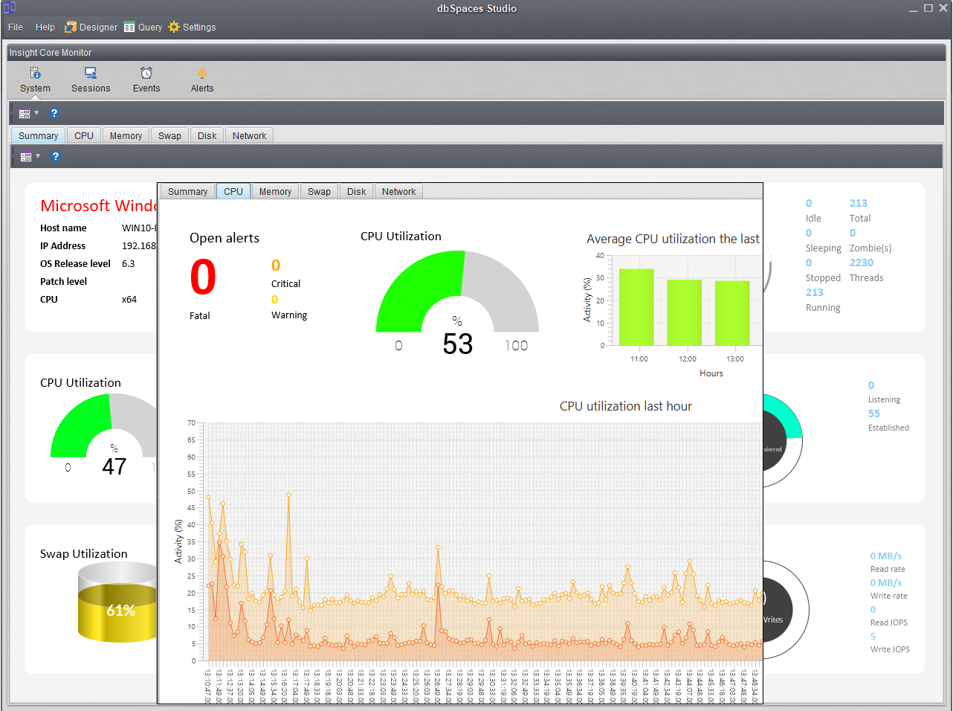This screenshot has width=953, height=711.
Task: Open the Help menu
Action: click(x=45, y=28)
